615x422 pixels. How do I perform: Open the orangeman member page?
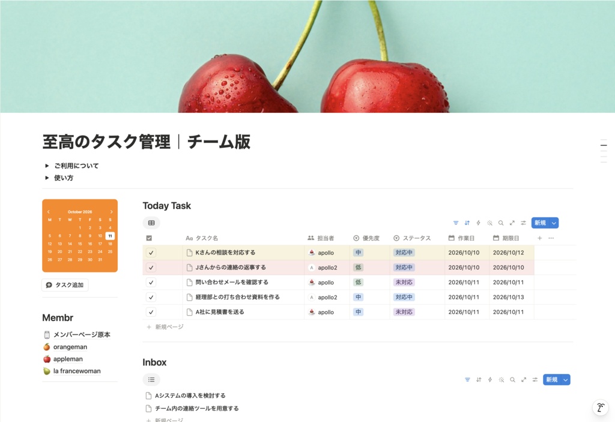pyautogui.click(x=70, y=347)
